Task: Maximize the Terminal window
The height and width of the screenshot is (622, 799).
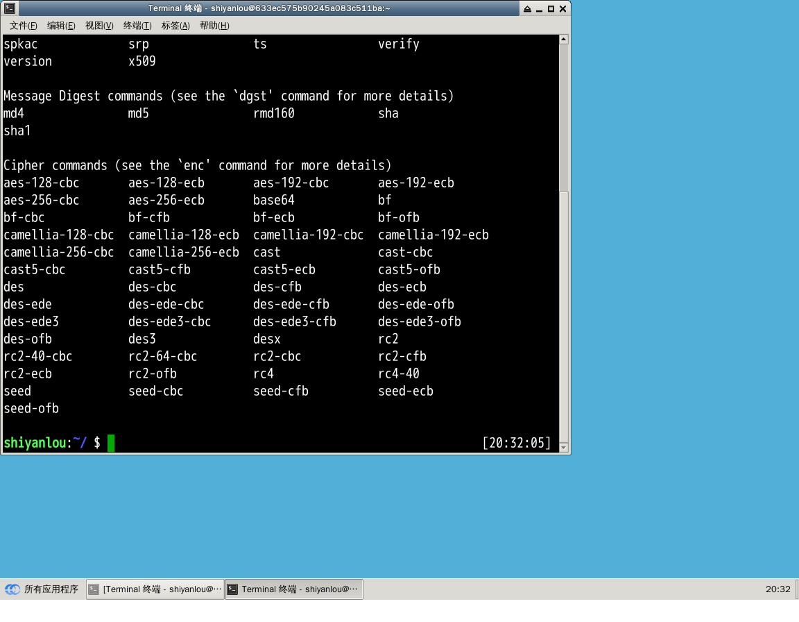Action: coord(551,8)
